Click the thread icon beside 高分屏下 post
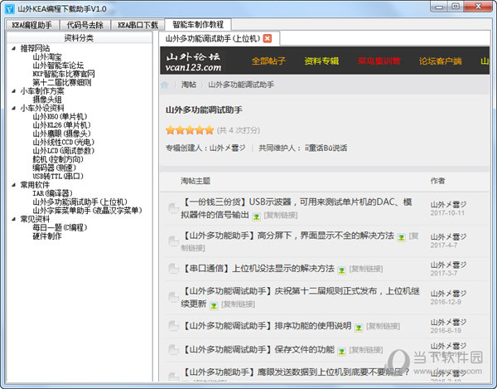Viewport: 497px width, 389px height. click(173, 241)
